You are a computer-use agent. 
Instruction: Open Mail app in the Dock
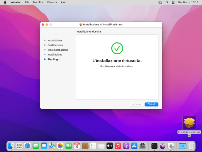click(x=44, y=146)
